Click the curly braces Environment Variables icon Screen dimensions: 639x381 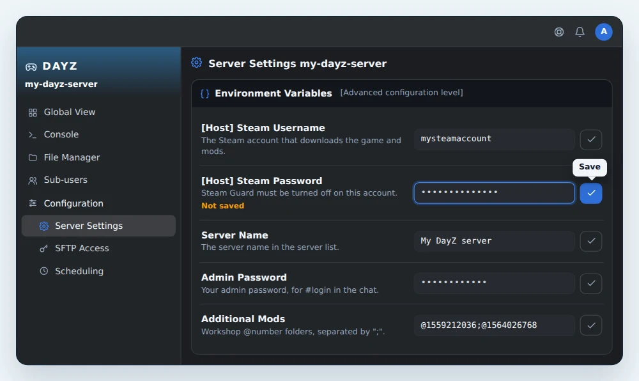tap(205, 94)
